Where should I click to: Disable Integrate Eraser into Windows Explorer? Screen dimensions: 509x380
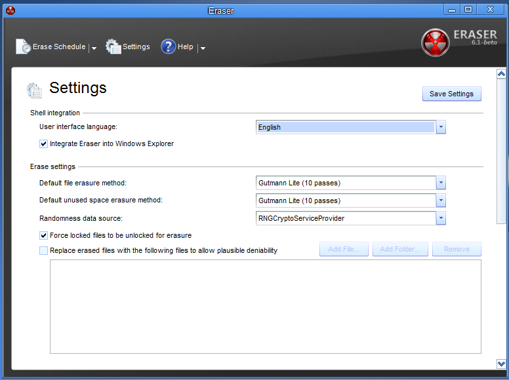pyautogui.click(x=44, y=143)
